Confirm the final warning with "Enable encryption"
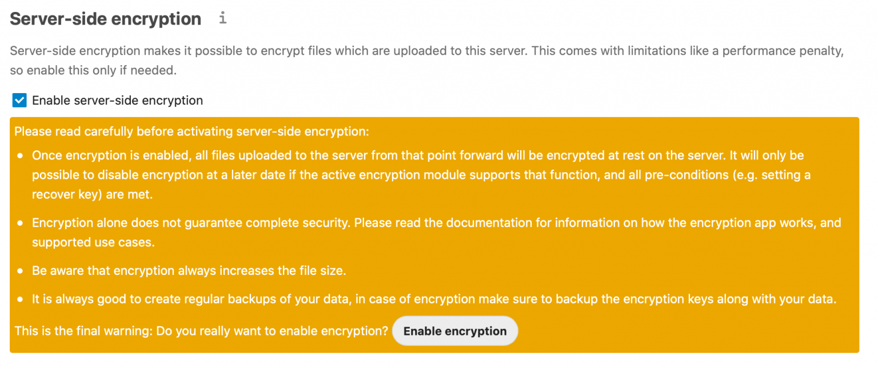Viewport: 878px width, 368px height. 454,330
